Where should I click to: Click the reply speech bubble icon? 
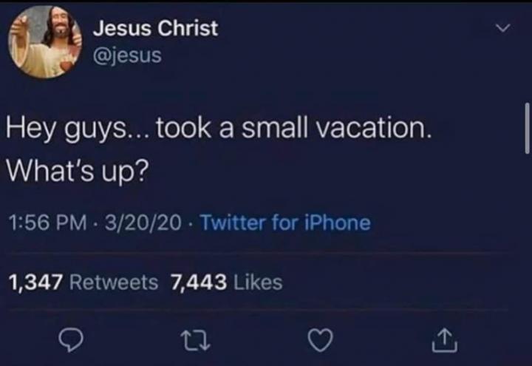[71, 341]
